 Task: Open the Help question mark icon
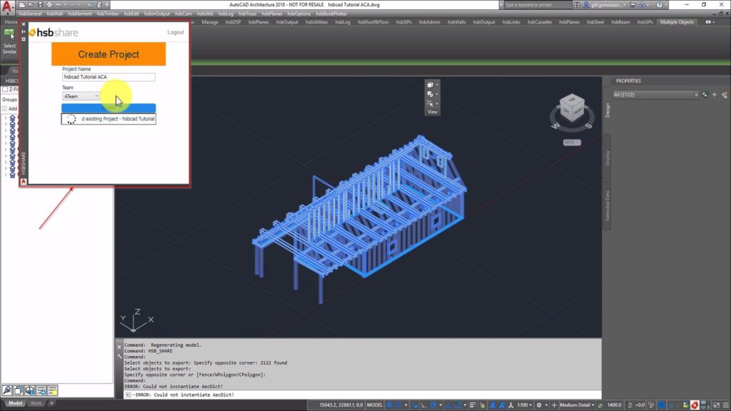[659, 5]
